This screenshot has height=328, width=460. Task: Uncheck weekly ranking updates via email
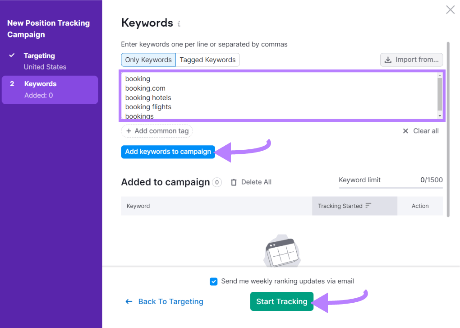coord(214,281)
